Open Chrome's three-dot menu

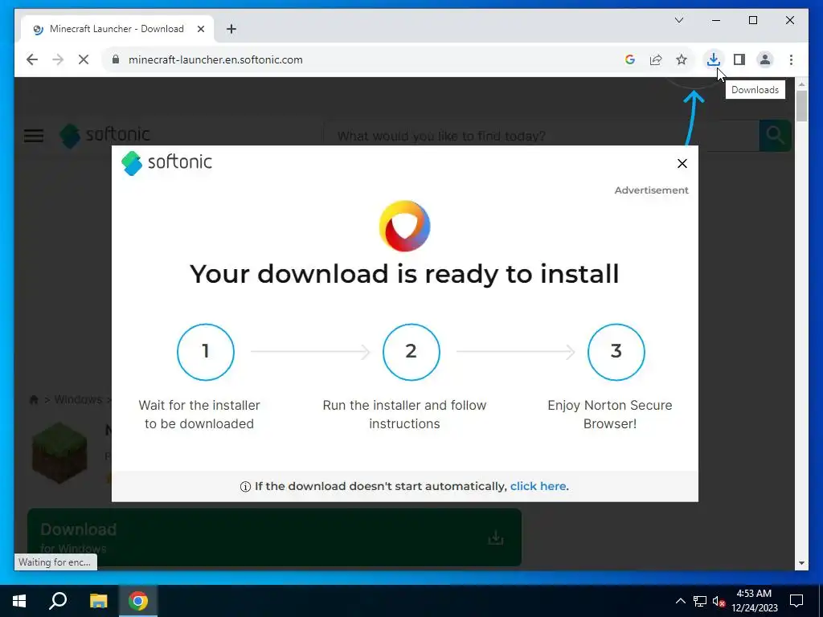click(x=791, y=59)
